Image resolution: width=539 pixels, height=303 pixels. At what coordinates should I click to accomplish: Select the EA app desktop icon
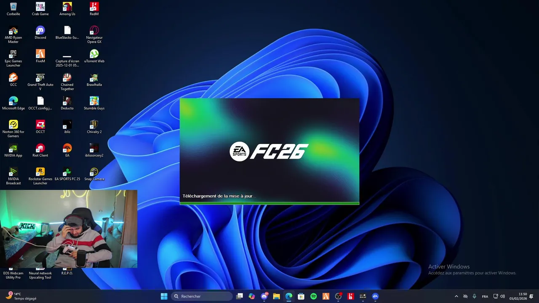pyautogui.click(x=67, y=151)
